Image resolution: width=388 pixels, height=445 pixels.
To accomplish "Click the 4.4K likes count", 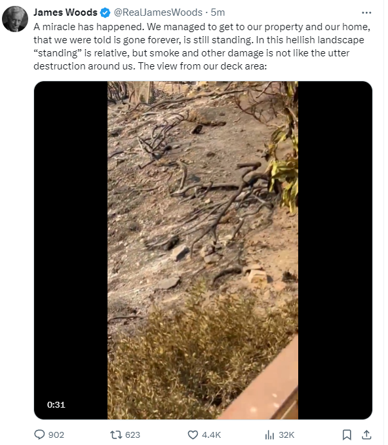I will (211, 435).
